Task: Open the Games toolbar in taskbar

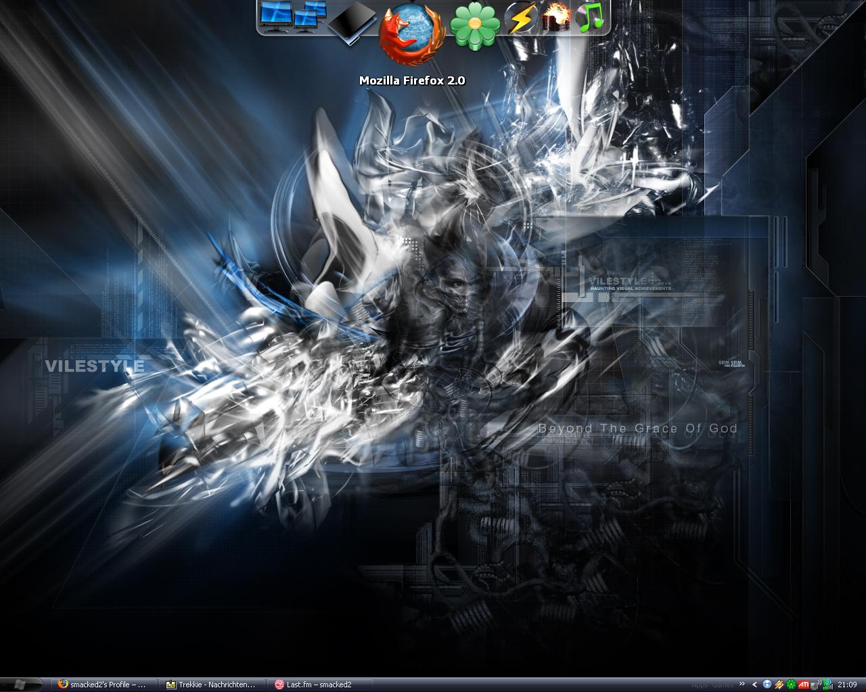Action: 723,685
